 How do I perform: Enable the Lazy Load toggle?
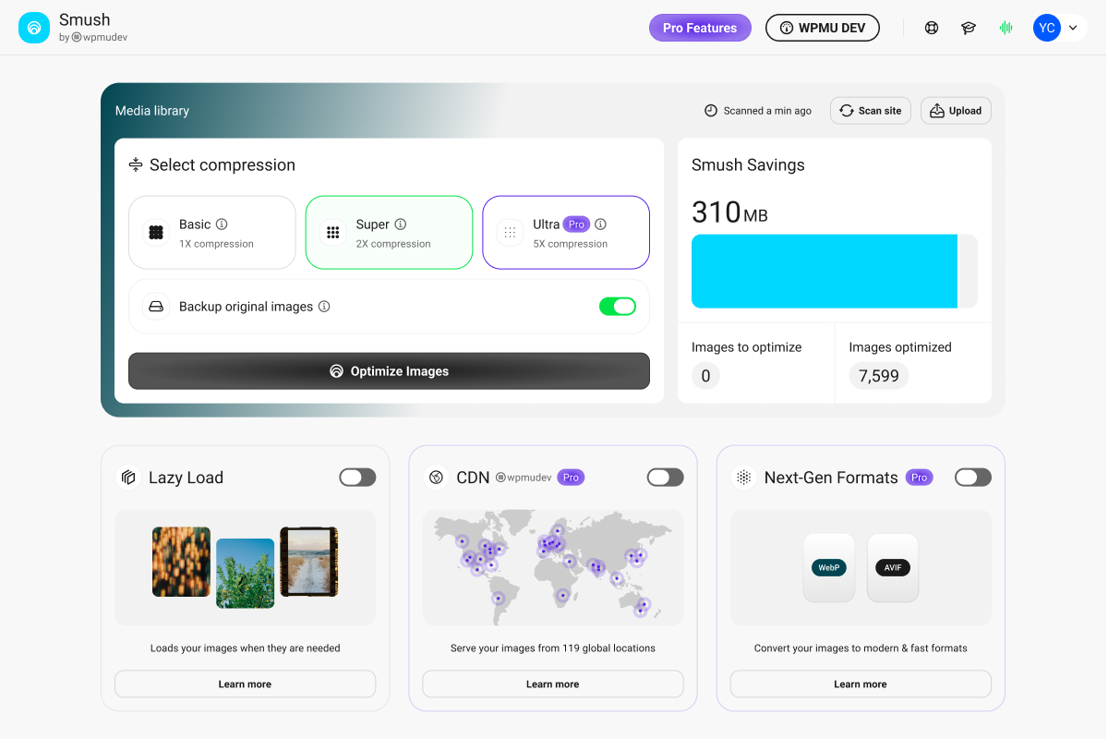coord(357,478)
